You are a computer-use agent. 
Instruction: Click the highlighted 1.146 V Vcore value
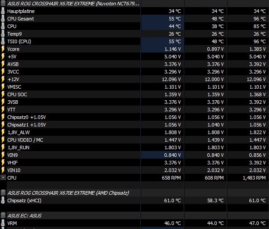(x=172, y=49)
